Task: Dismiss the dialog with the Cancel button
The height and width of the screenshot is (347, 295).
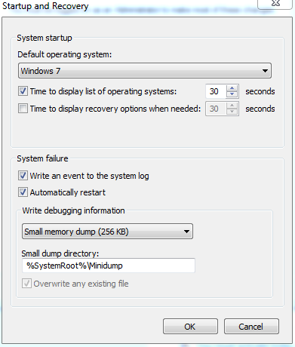Action: (x=251, y=327)
